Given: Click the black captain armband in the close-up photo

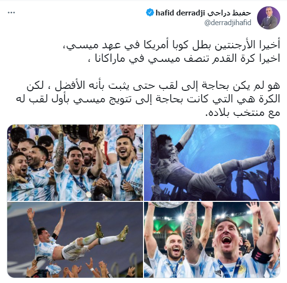Looking at the screenshot, I should 261,254.
